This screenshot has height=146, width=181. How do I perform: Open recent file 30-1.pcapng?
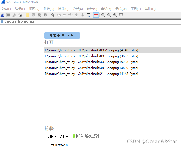coord(113,62)
